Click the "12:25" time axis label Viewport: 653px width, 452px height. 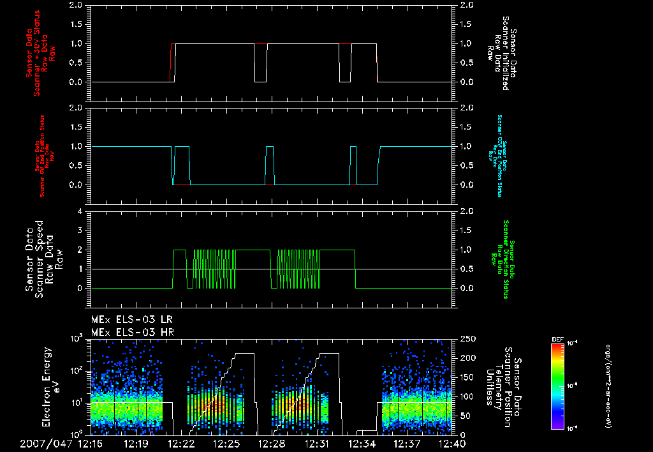click(x=226, y=444)
